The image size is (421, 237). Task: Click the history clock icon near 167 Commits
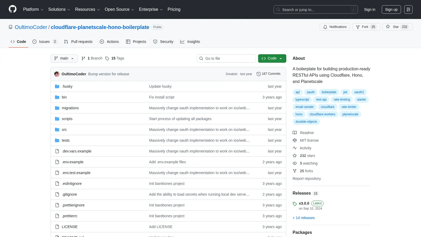pyautogui.click(x=259, y=74)
